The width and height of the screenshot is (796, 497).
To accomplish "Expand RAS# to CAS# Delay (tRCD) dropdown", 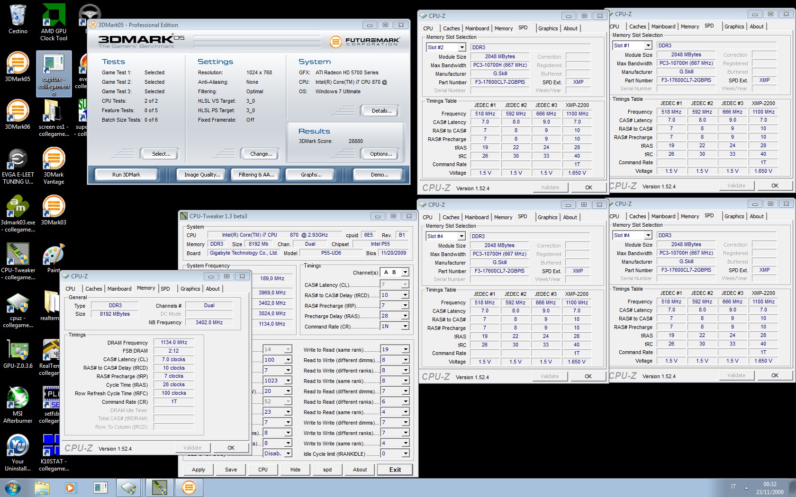I will 405,295.
